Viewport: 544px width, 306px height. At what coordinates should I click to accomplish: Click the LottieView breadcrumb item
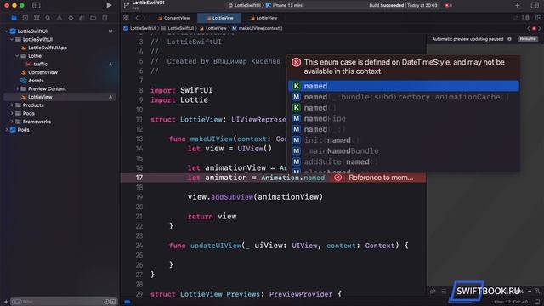(213, 28)
